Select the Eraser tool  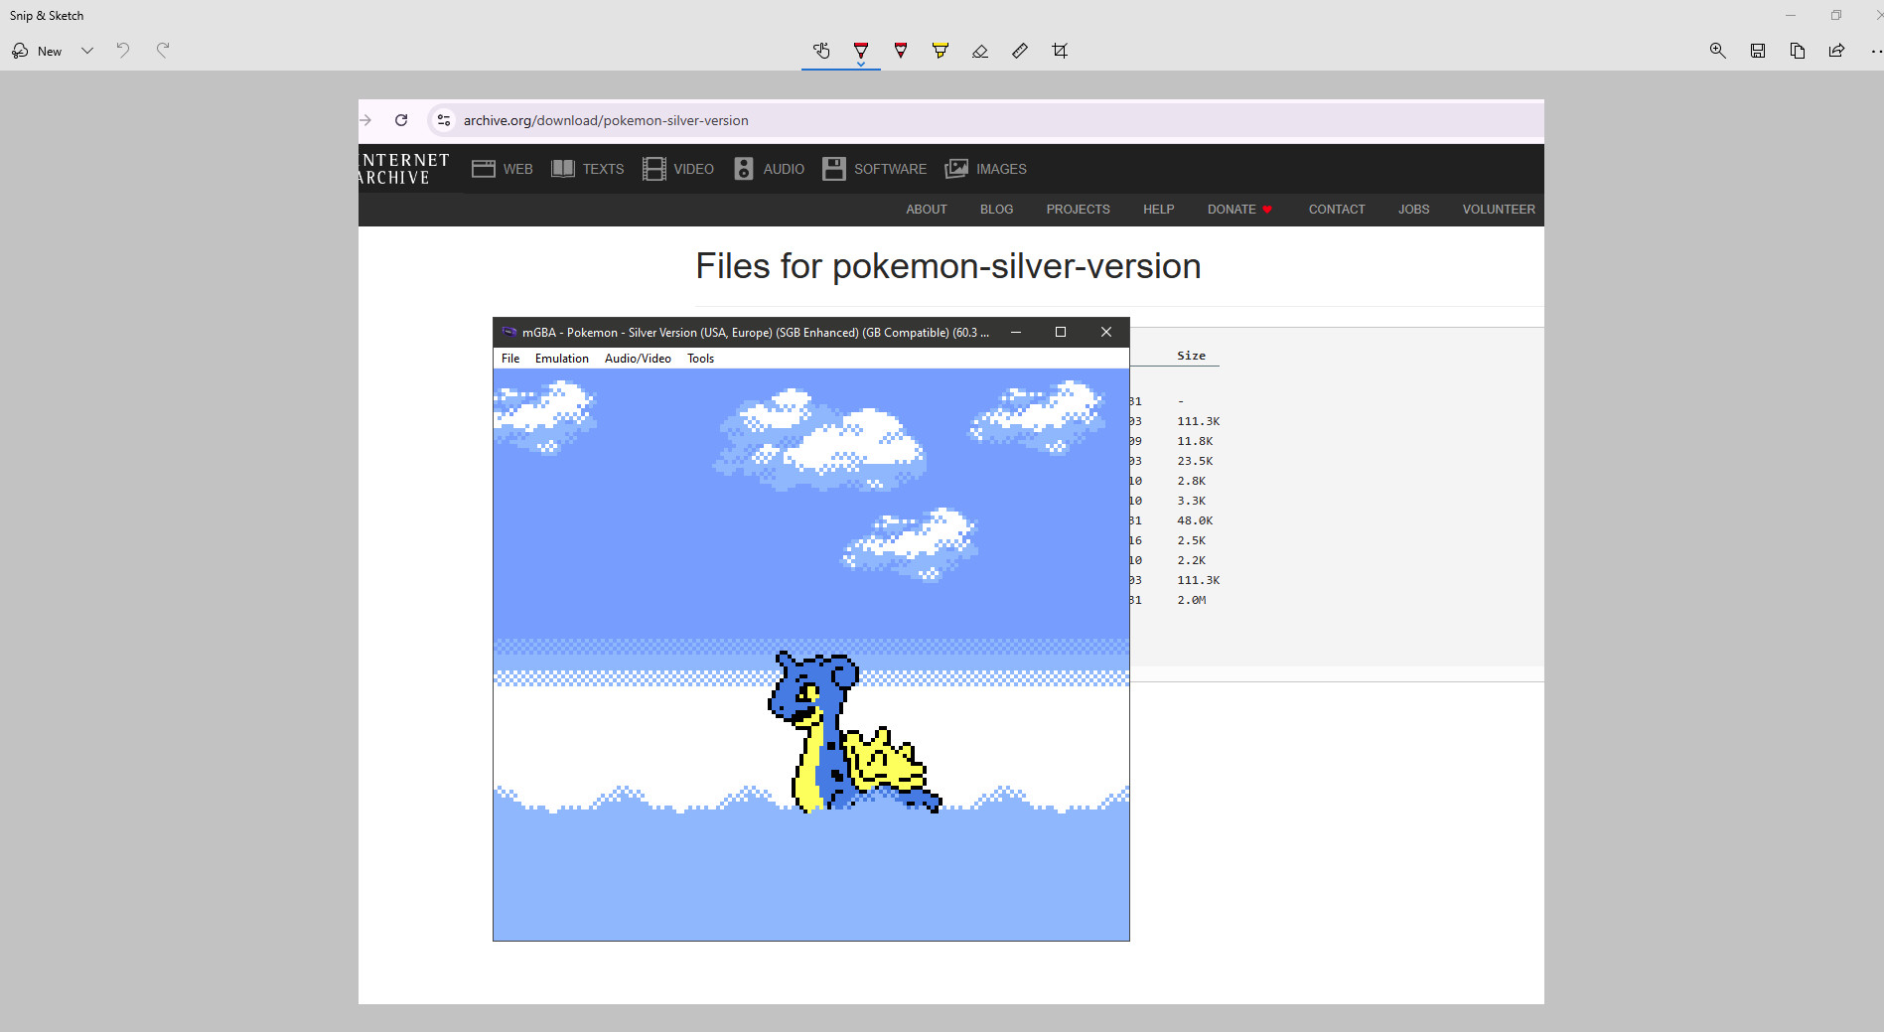[x=980, y=51]
